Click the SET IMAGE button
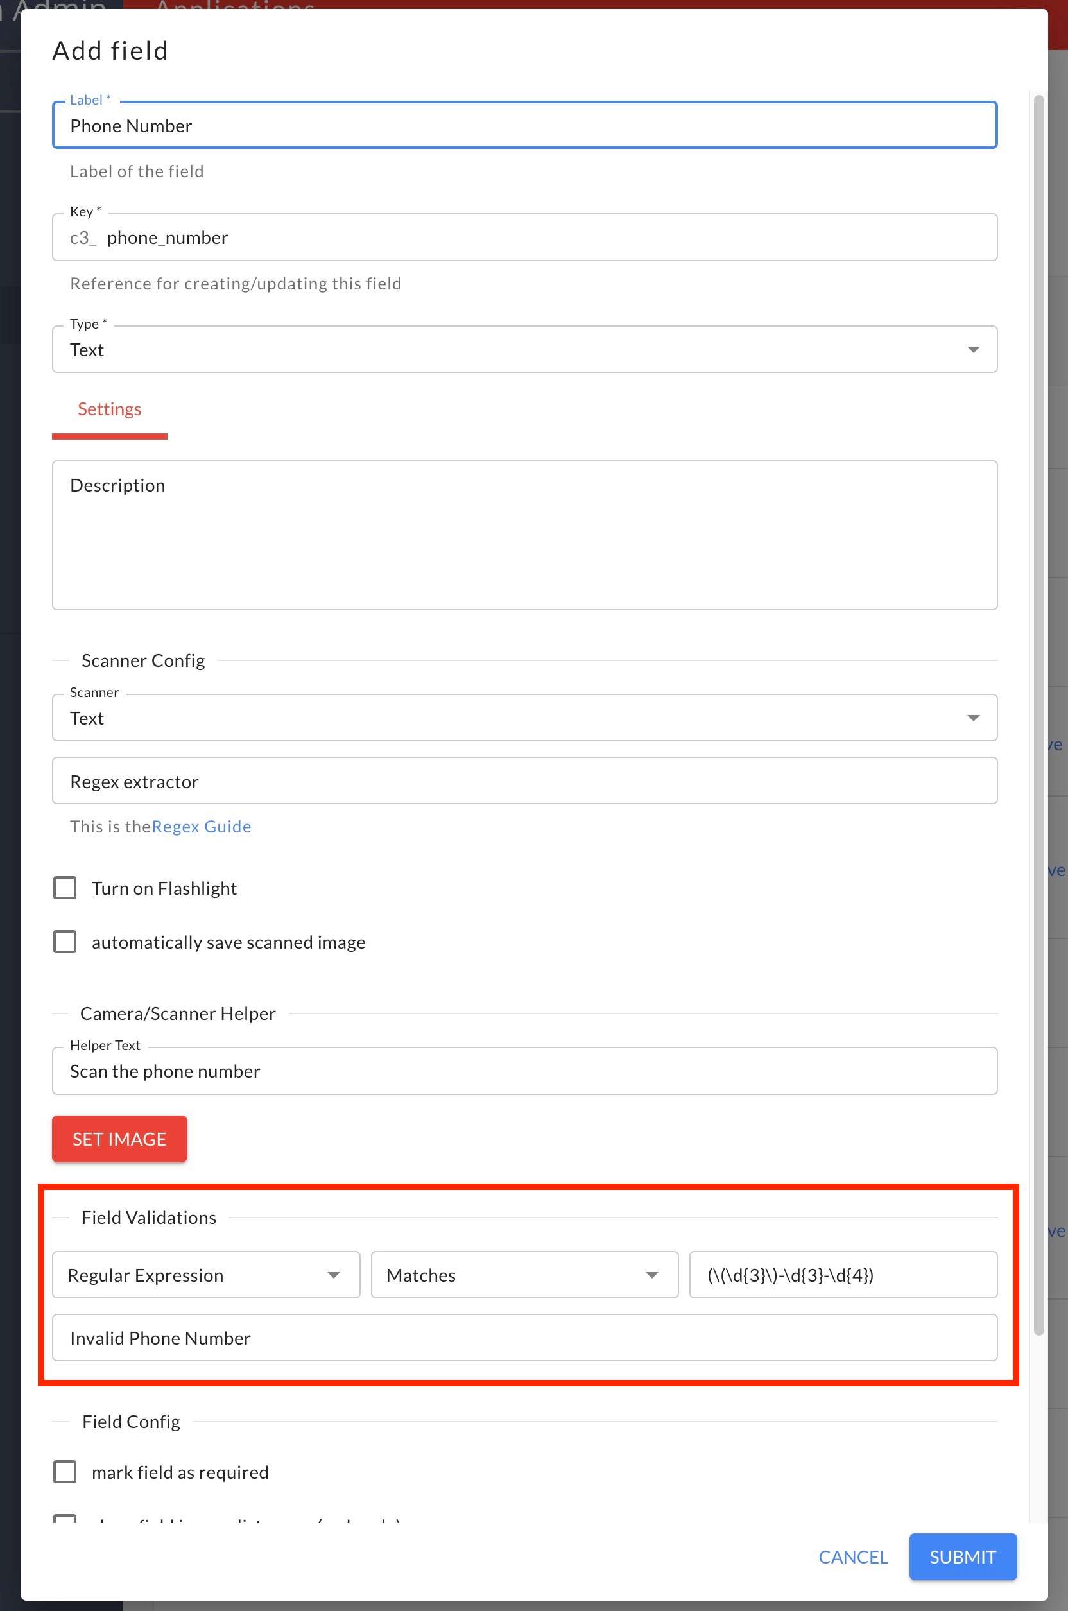The height and width of the screenshot is (1611, 1068). tap(120, 1139)
